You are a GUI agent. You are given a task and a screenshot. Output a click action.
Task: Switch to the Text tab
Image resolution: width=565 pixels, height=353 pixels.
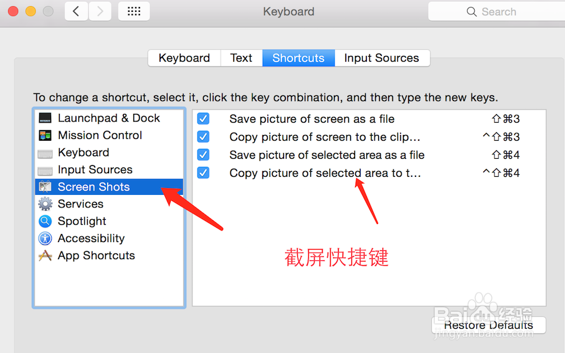click(x=241, y=58)
